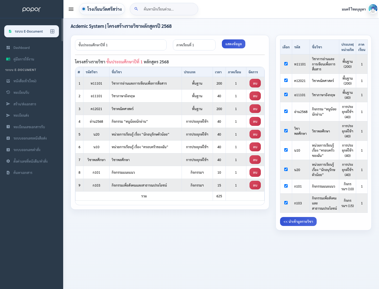The height and width of the screenshot is (289, 379).
Task: Click the search magnifier icon
Action: point(136,9)
